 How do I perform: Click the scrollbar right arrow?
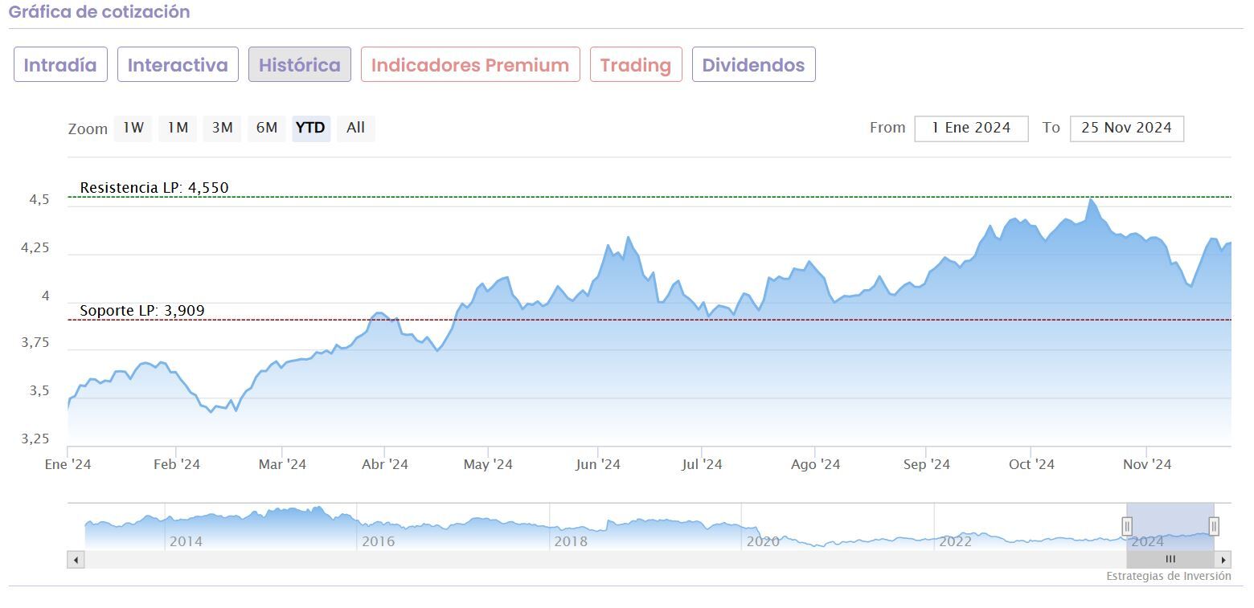1223,560
